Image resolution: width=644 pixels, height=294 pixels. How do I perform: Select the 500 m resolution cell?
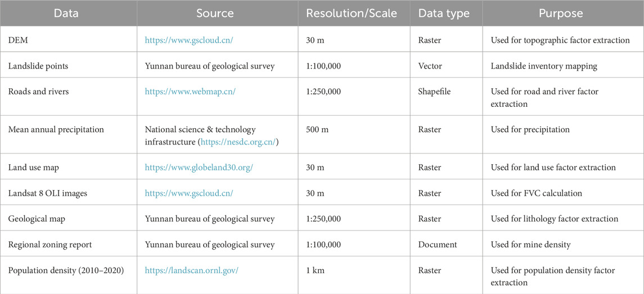(x=319, y=130)
